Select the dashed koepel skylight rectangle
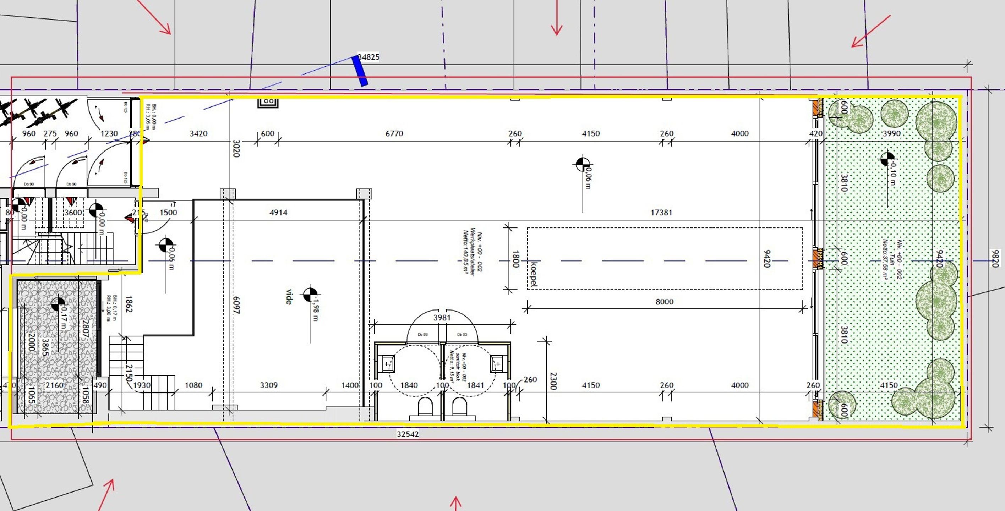Screen dimensions: 1005x511 click(665, 259)
